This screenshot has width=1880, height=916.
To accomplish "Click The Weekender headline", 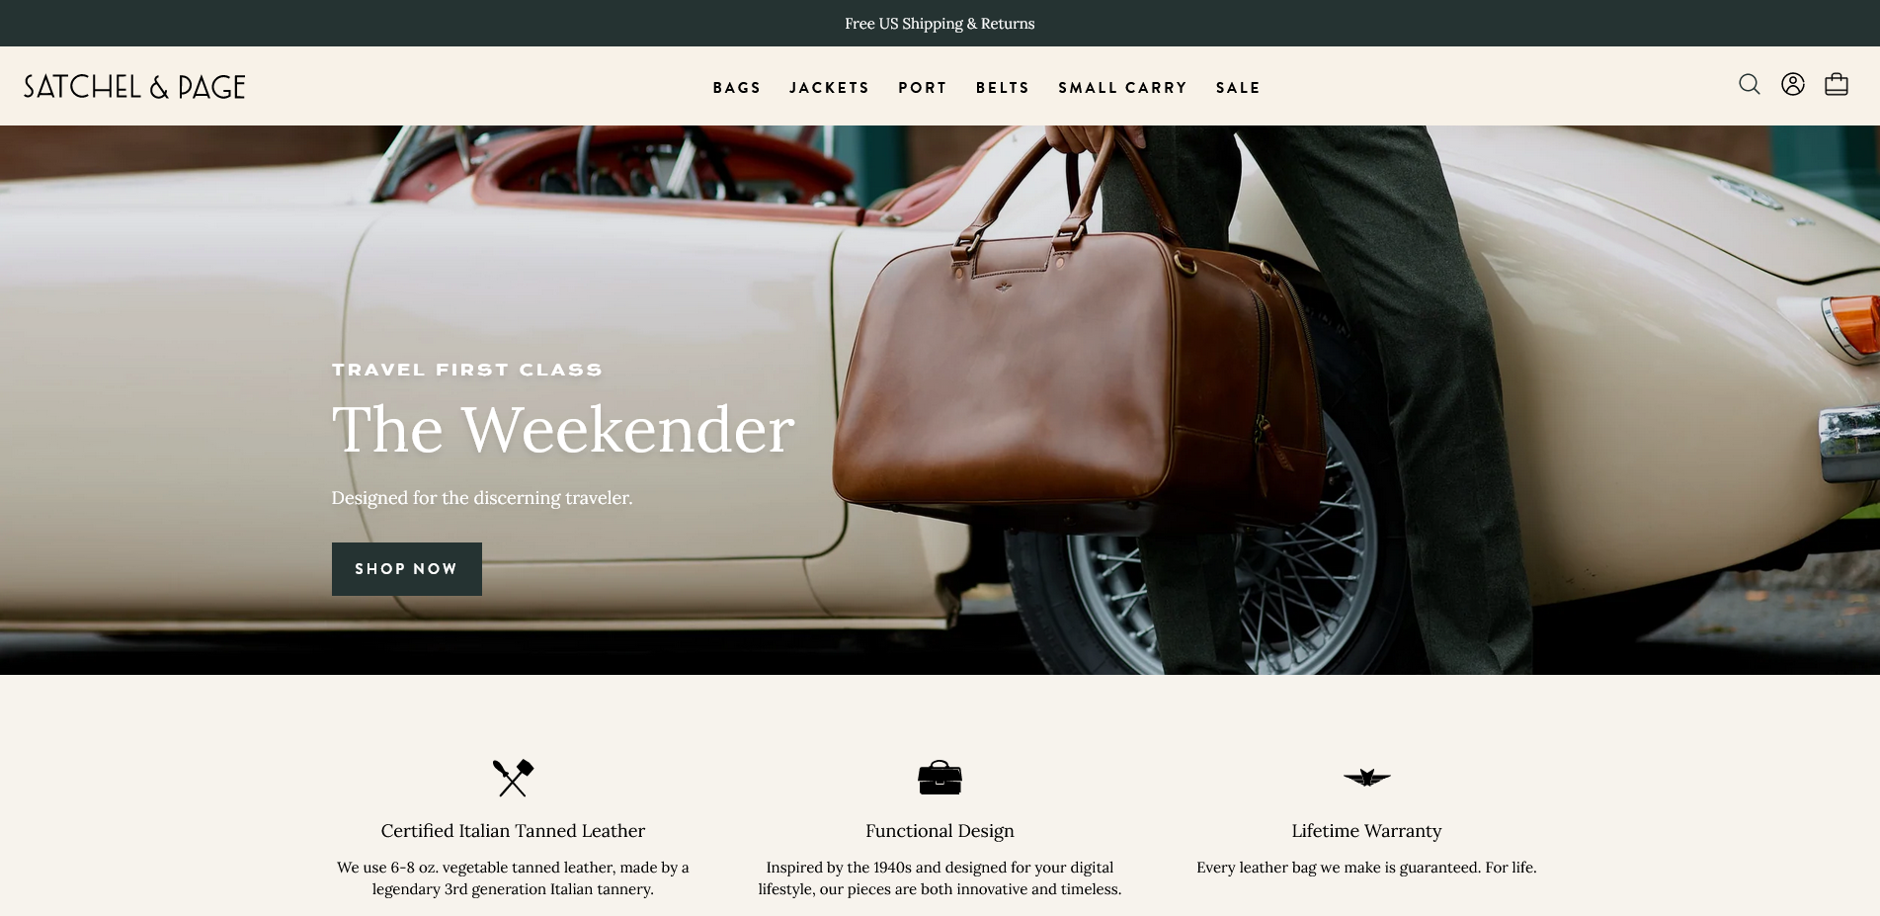I will [563, 430].
